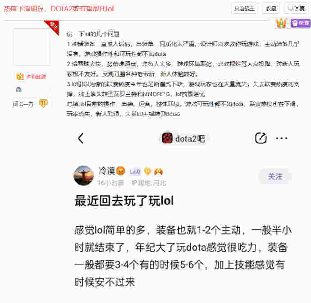Click the 收藏 favorite button
The image size is (311, 303).
tap(271, 8)
